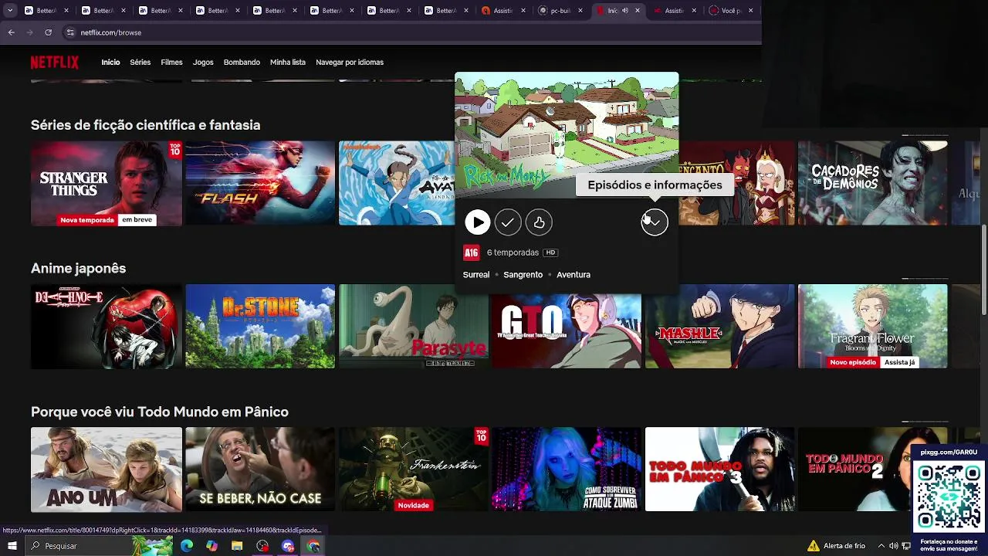Open The Flash thumbnail

260,183
